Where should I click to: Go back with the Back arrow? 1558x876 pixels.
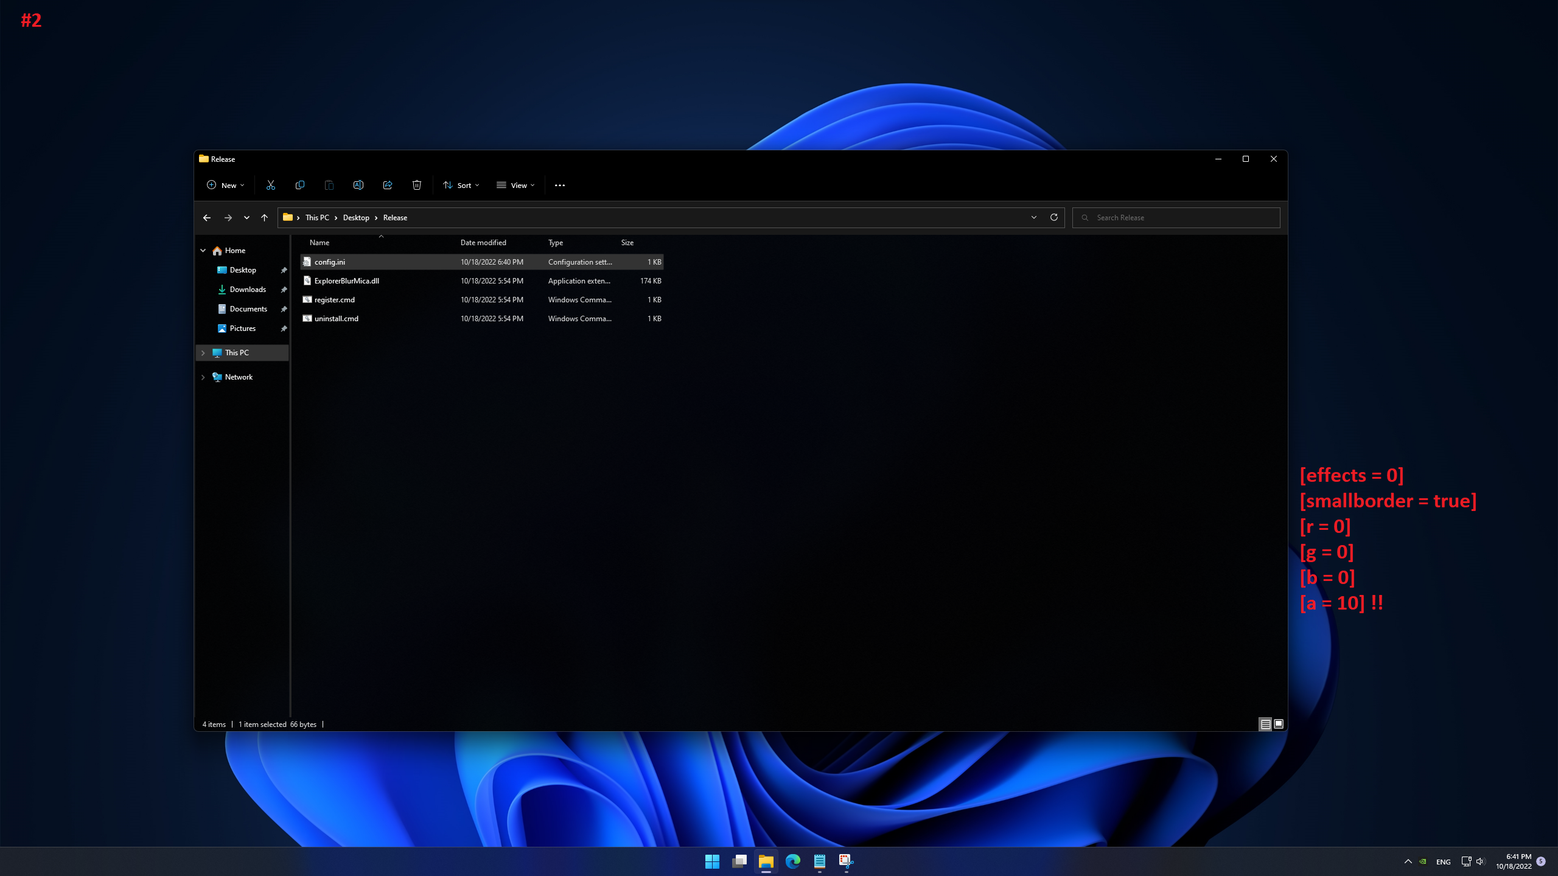(207, 218)
